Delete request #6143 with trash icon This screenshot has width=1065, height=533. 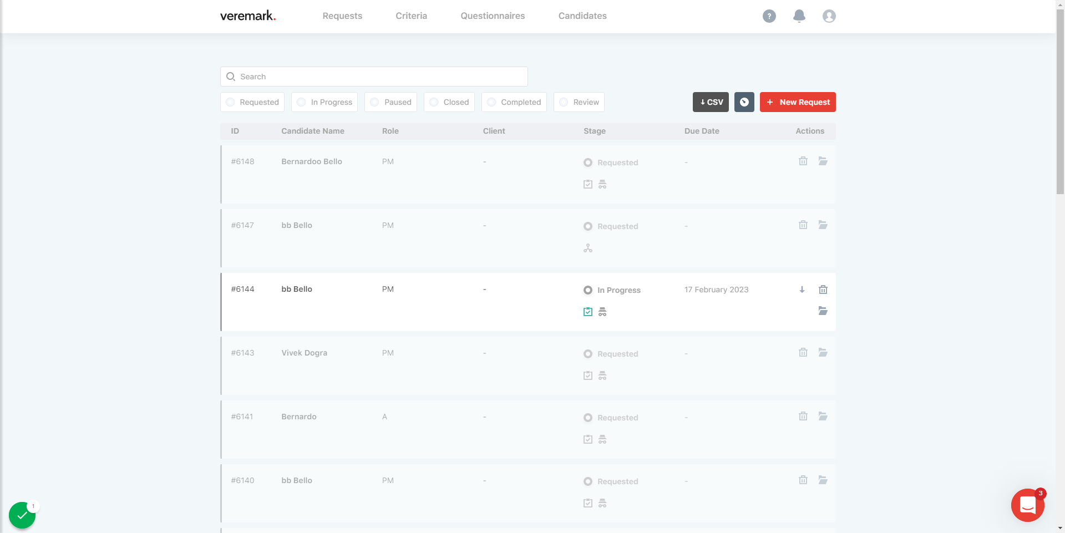pos(803,352)
